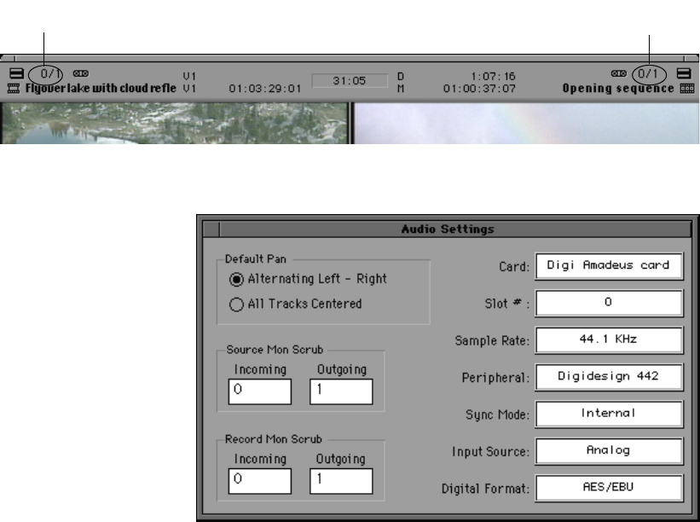
Task: Click the record monitor sky footage
Action: click(x=526, y=123)
